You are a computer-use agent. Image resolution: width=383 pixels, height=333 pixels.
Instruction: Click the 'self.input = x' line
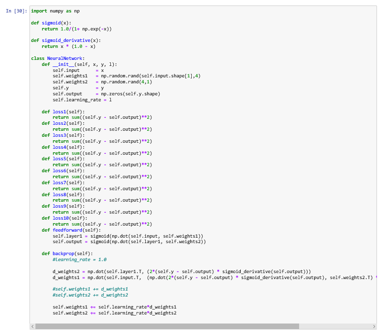(x=78, y=70)
